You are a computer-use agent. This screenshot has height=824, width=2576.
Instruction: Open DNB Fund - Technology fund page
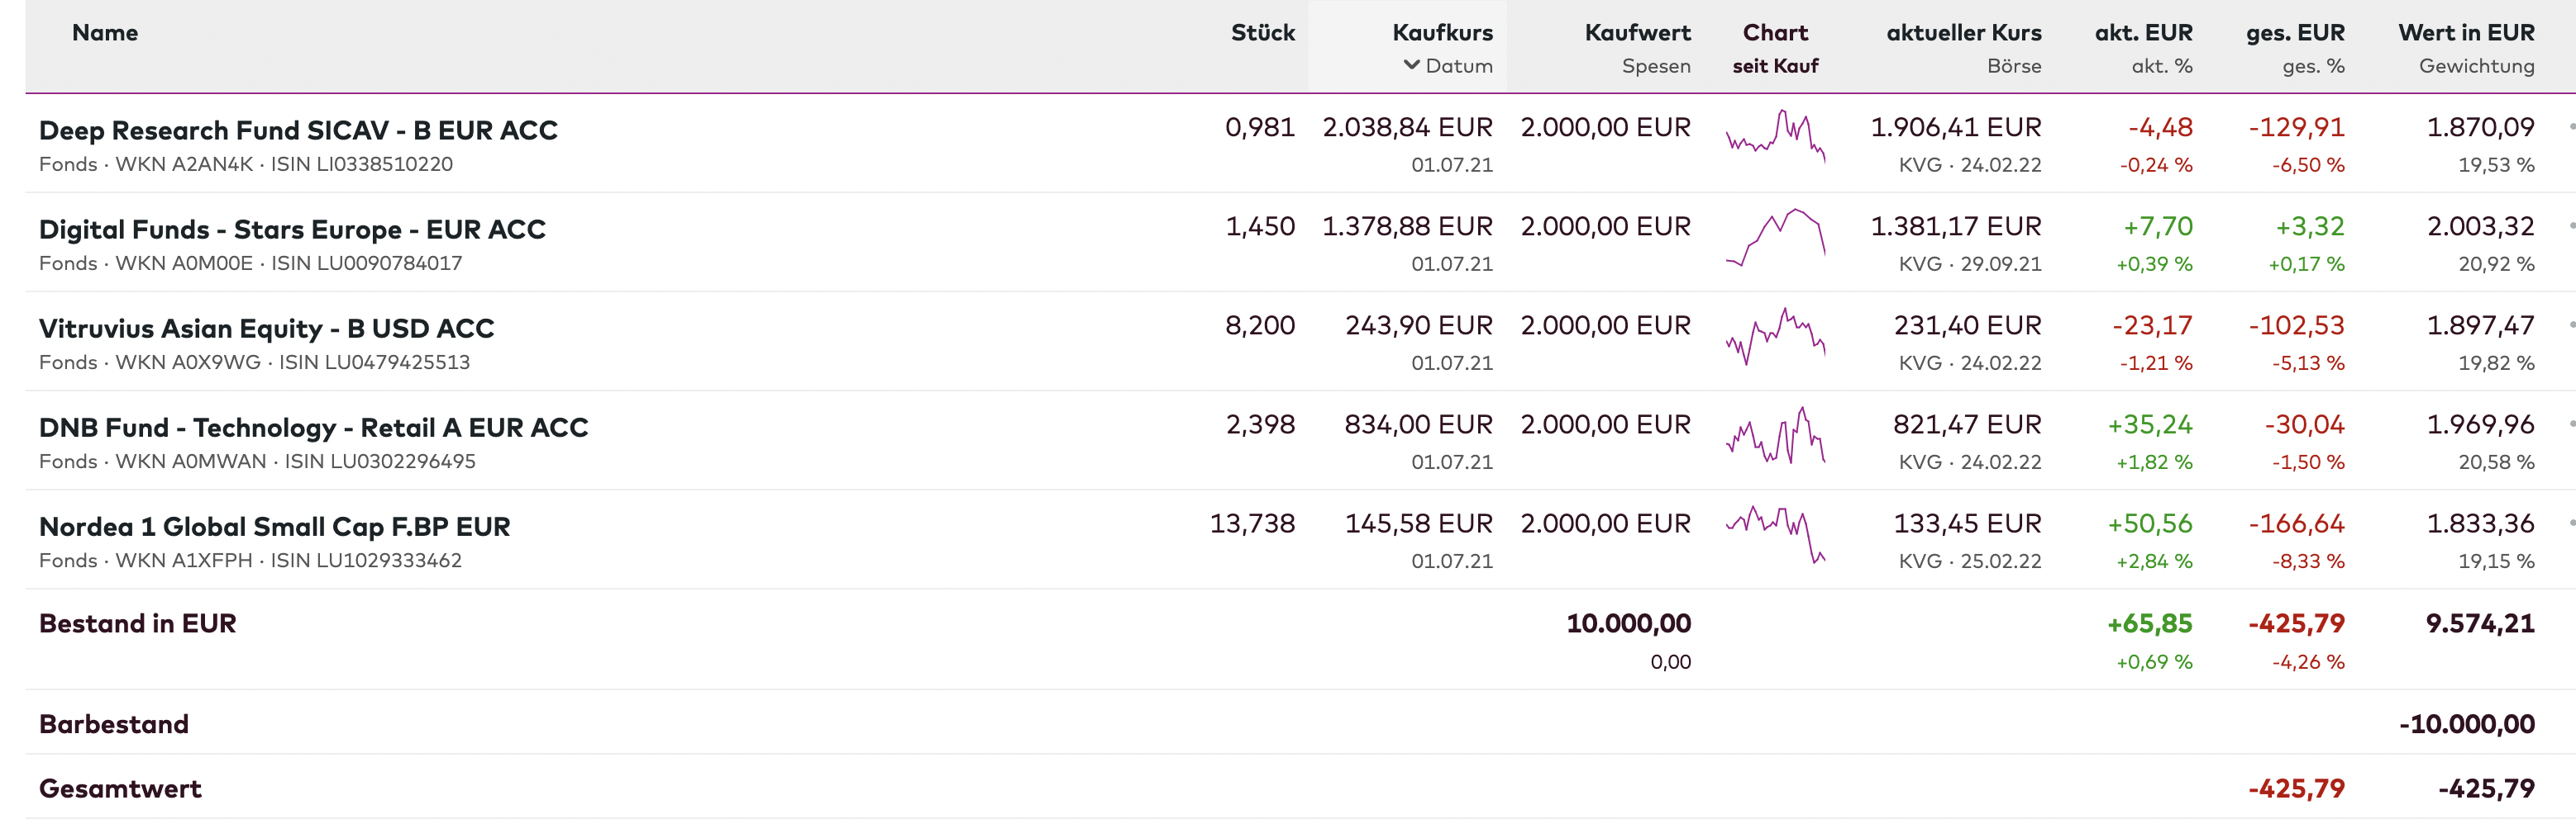[x=313, y=428]
